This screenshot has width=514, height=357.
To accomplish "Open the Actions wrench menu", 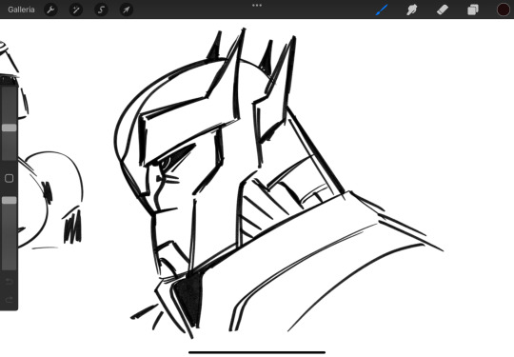I will click(x=50, y=10).
